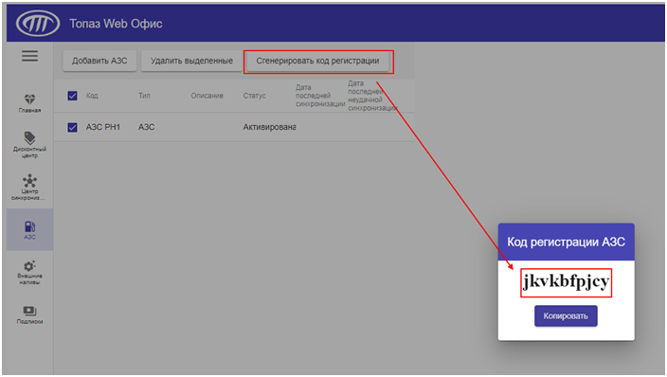Click Удалить выделенные button
The image size is (667, 377).
[191, 61]
